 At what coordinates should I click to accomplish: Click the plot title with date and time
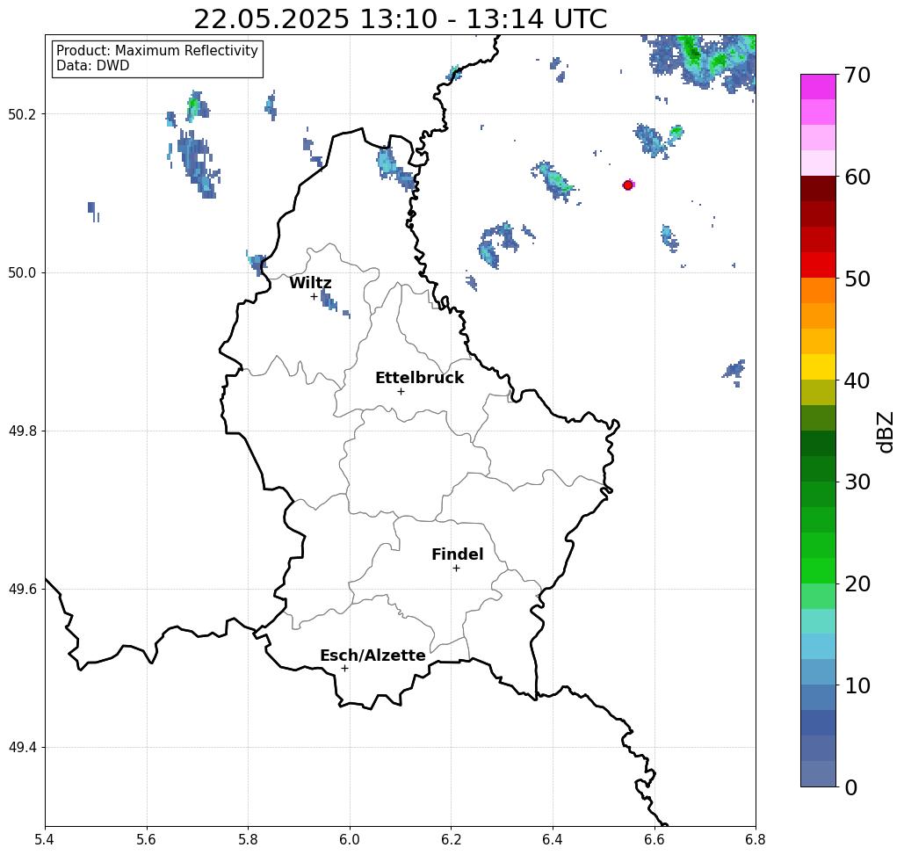[400, 19]
